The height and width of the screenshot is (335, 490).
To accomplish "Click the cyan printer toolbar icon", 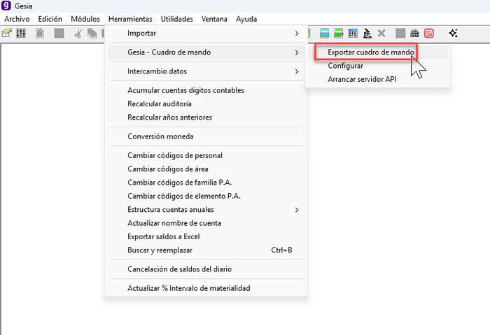I will coord(324,33).
